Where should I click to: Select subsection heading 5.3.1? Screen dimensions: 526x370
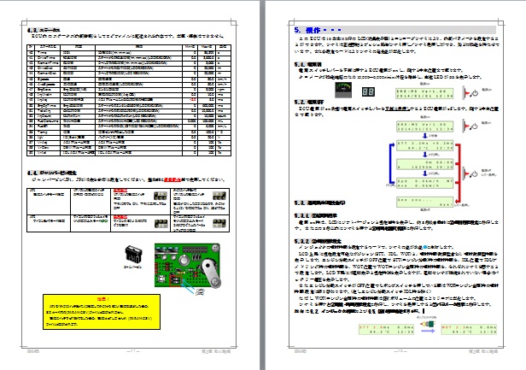315,215
